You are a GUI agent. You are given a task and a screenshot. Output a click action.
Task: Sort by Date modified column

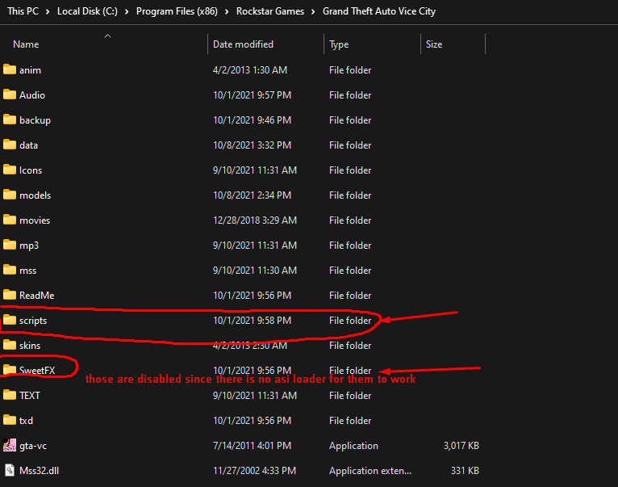[x=243, y=44]
